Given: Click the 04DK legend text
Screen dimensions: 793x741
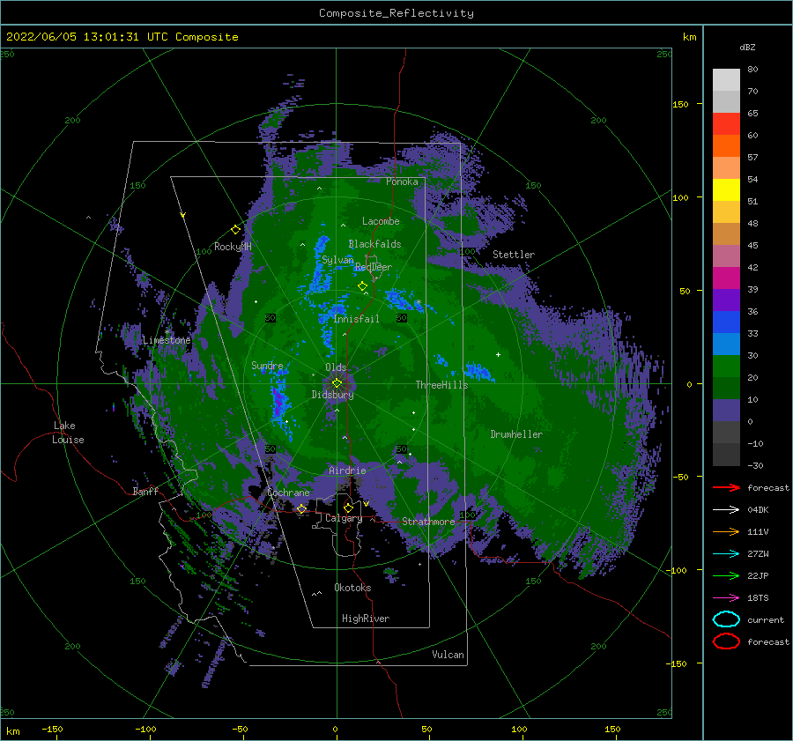Looking at the screenshot, I should (x=758, y=510).
